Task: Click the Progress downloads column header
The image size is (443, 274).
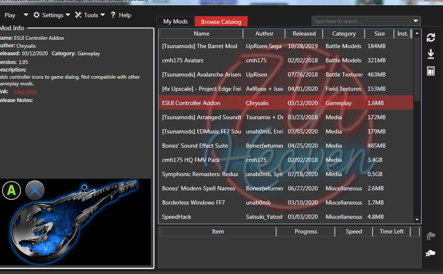Action: pyautogui.click(x=306, y=231)
